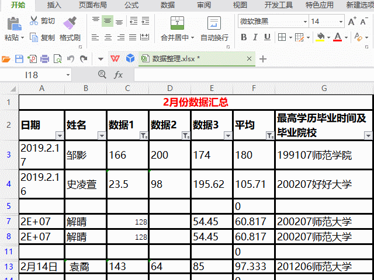
Task: Center text horizontally
Action: (x=108, y=37)
